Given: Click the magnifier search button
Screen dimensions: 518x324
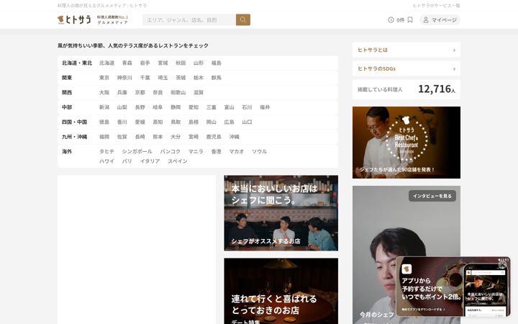Looking at the screenshot, I should [243, 20].
